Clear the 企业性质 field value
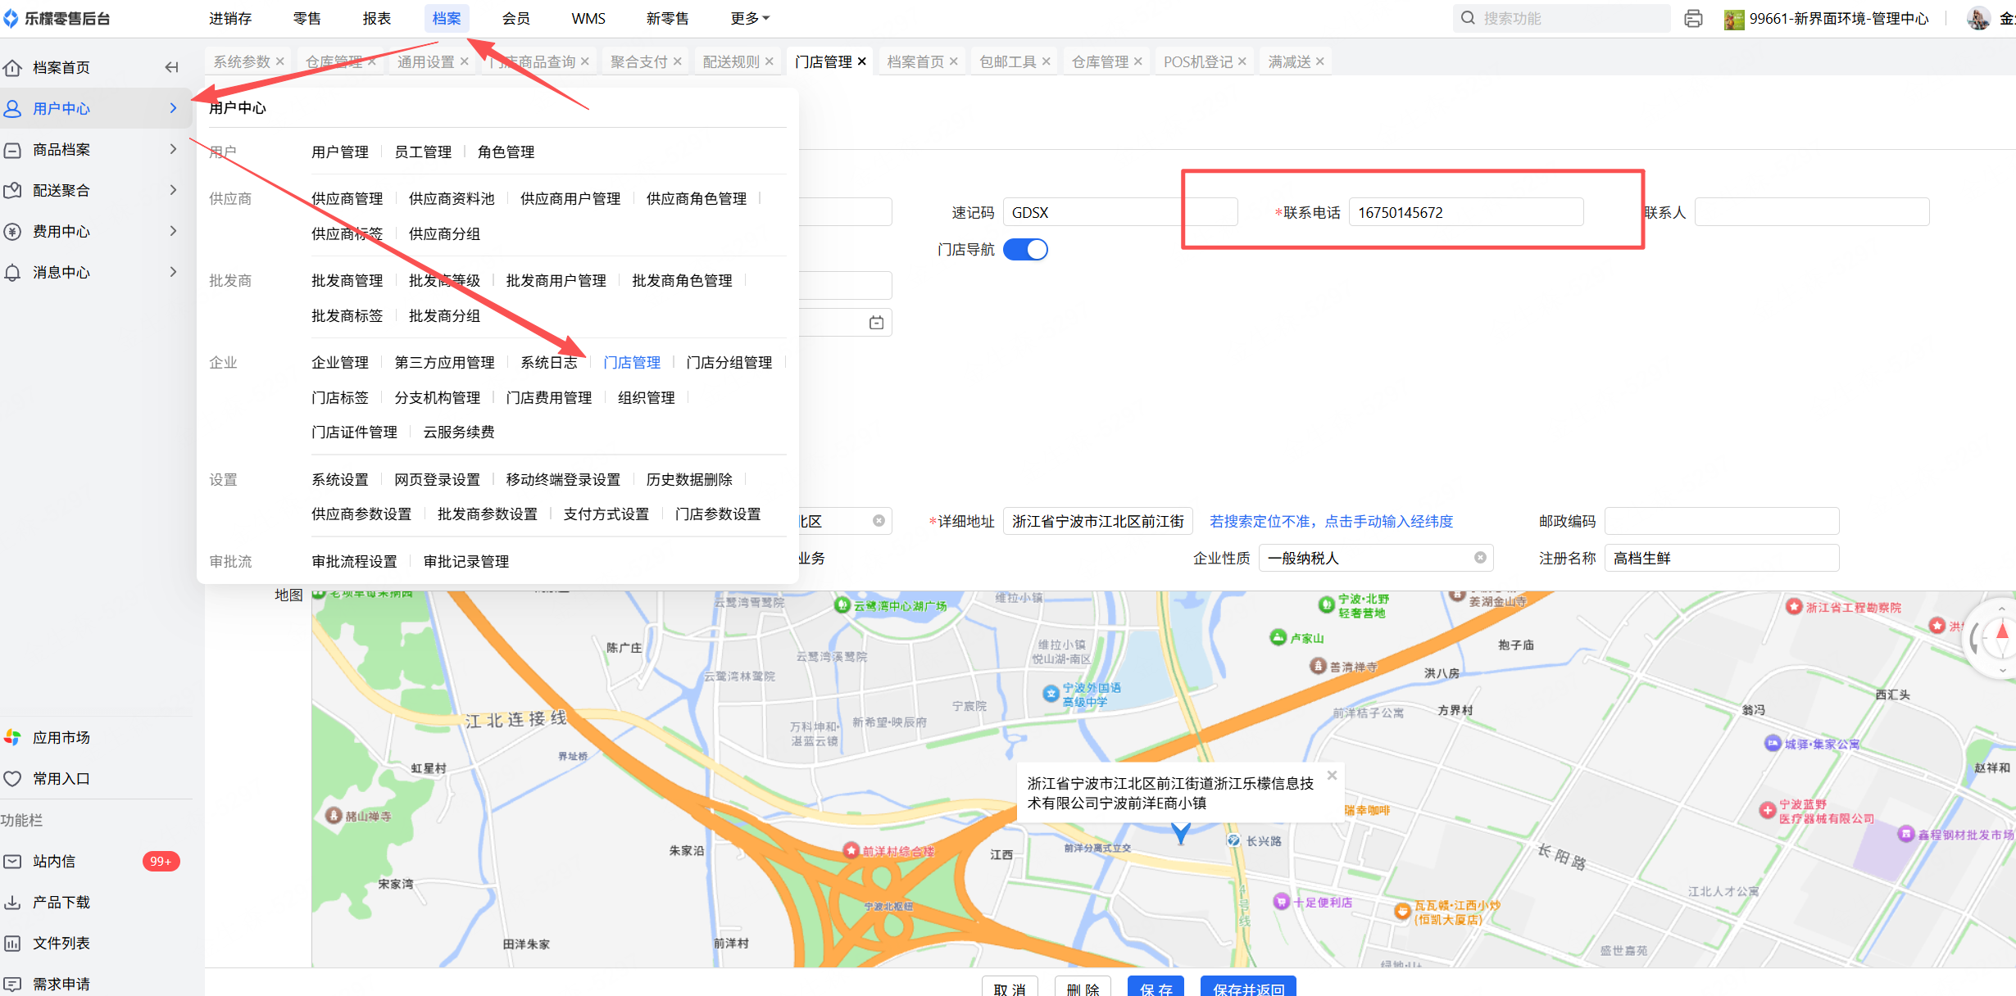2016x996 pixels. (1480, 558)
